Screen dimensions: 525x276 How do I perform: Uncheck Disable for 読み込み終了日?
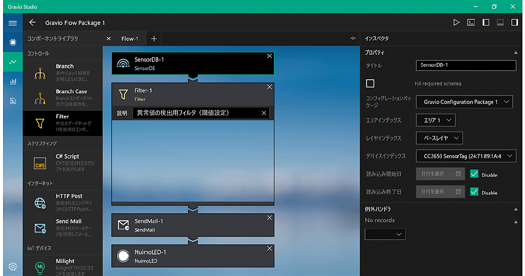coord(474,191)
